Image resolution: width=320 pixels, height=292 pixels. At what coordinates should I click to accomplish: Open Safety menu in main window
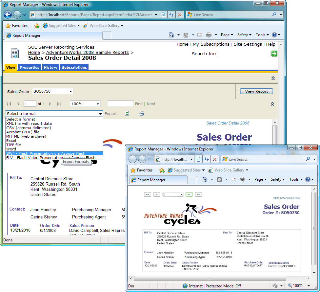tap(244, 35)
